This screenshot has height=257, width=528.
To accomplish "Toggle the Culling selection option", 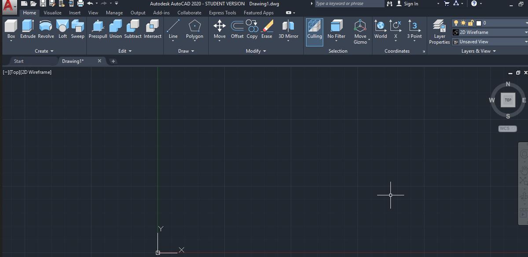I will (x=315, y=29).
